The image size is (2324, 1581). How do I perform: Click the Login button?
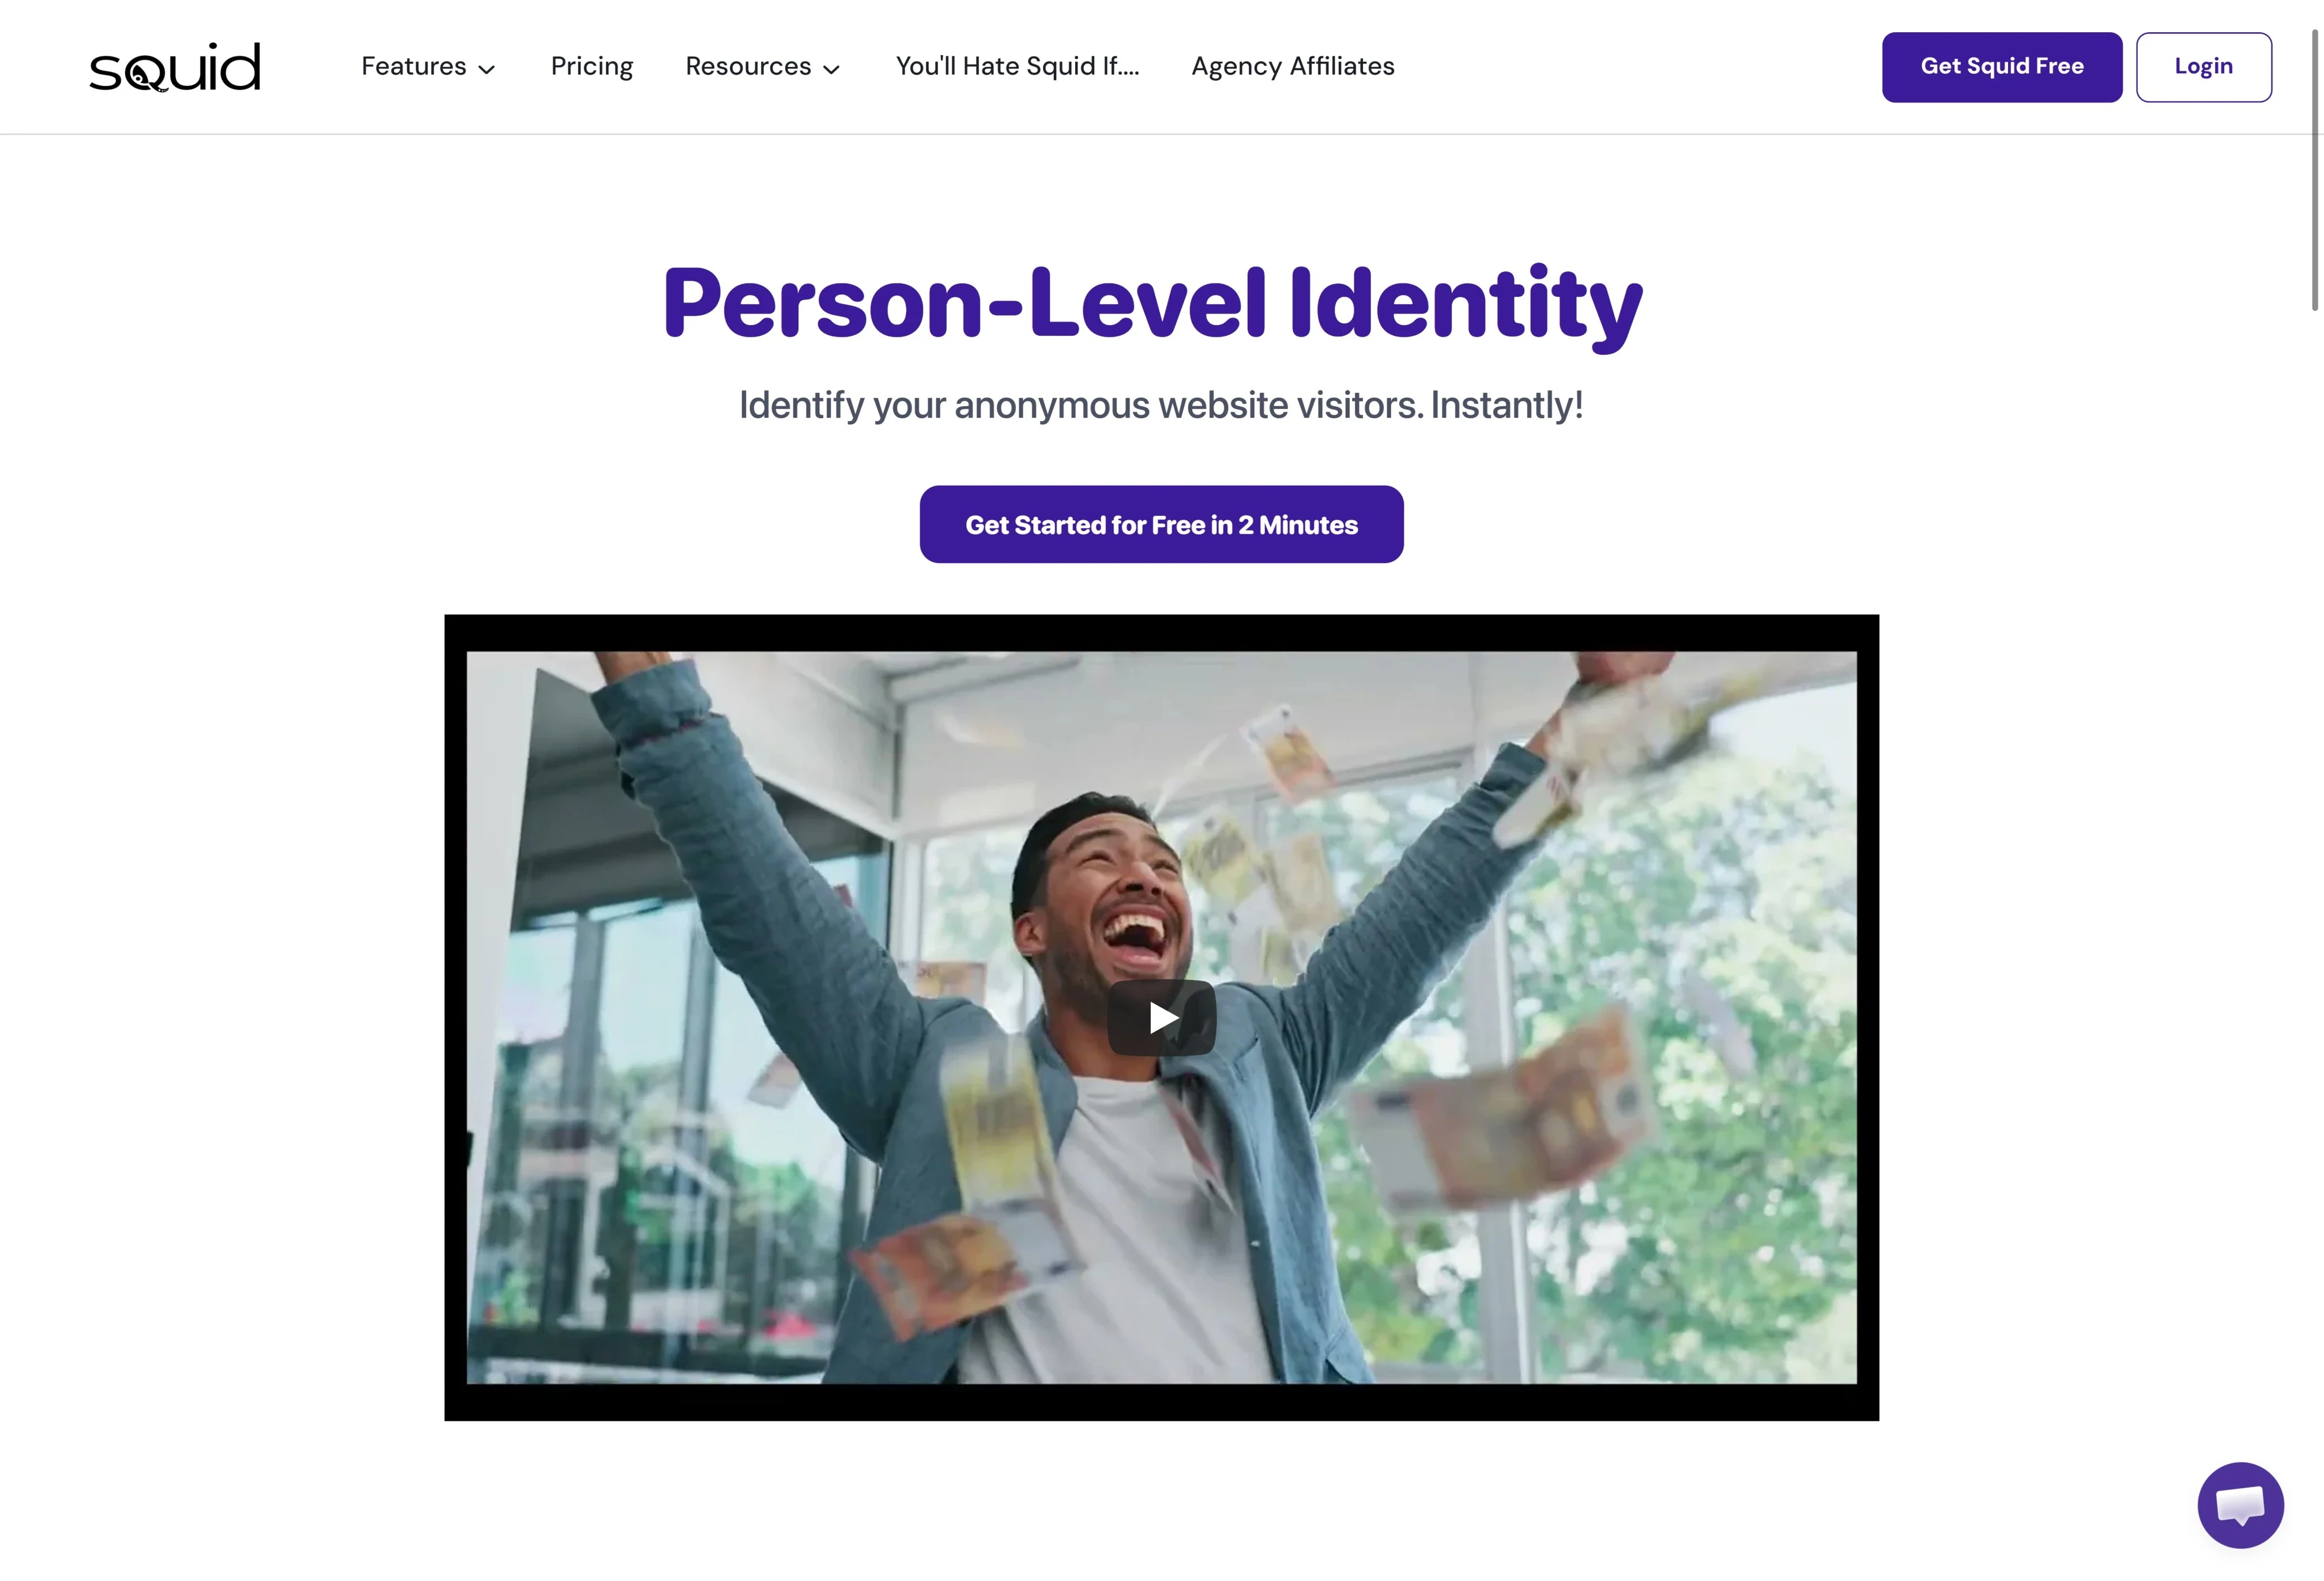pyautogui.click(x=2203, y=67)
